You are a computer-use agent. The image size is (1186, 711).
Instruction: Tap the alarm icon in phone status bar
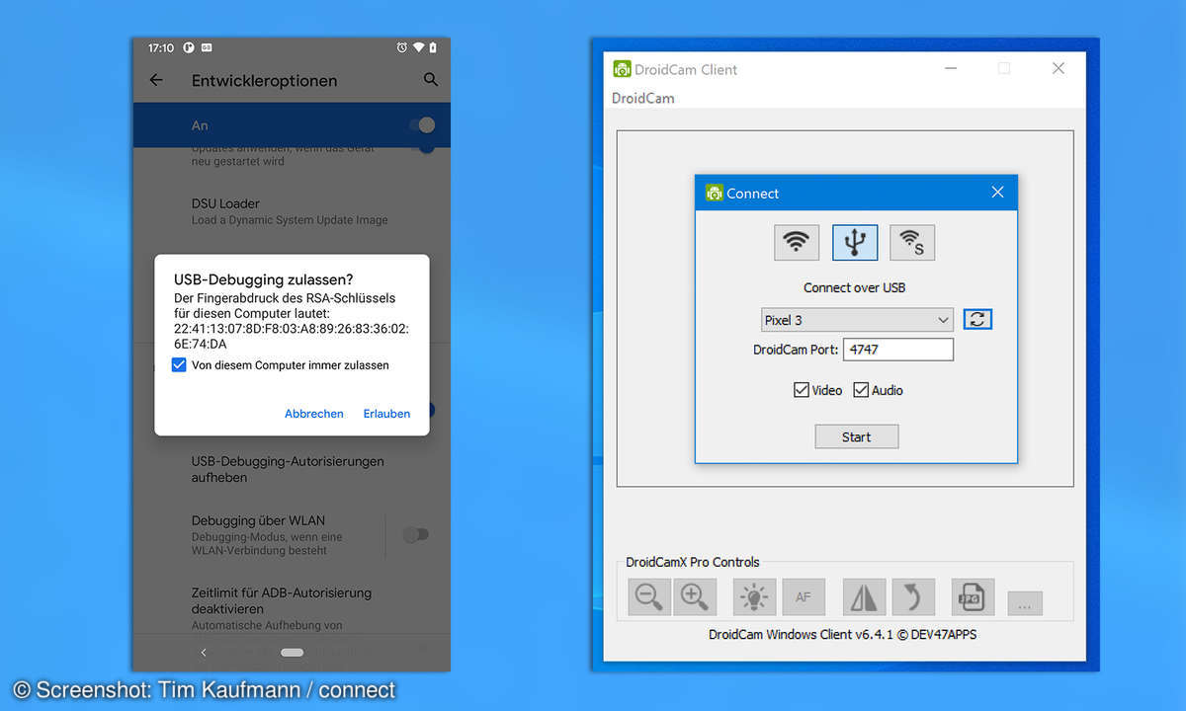[401, 47]
